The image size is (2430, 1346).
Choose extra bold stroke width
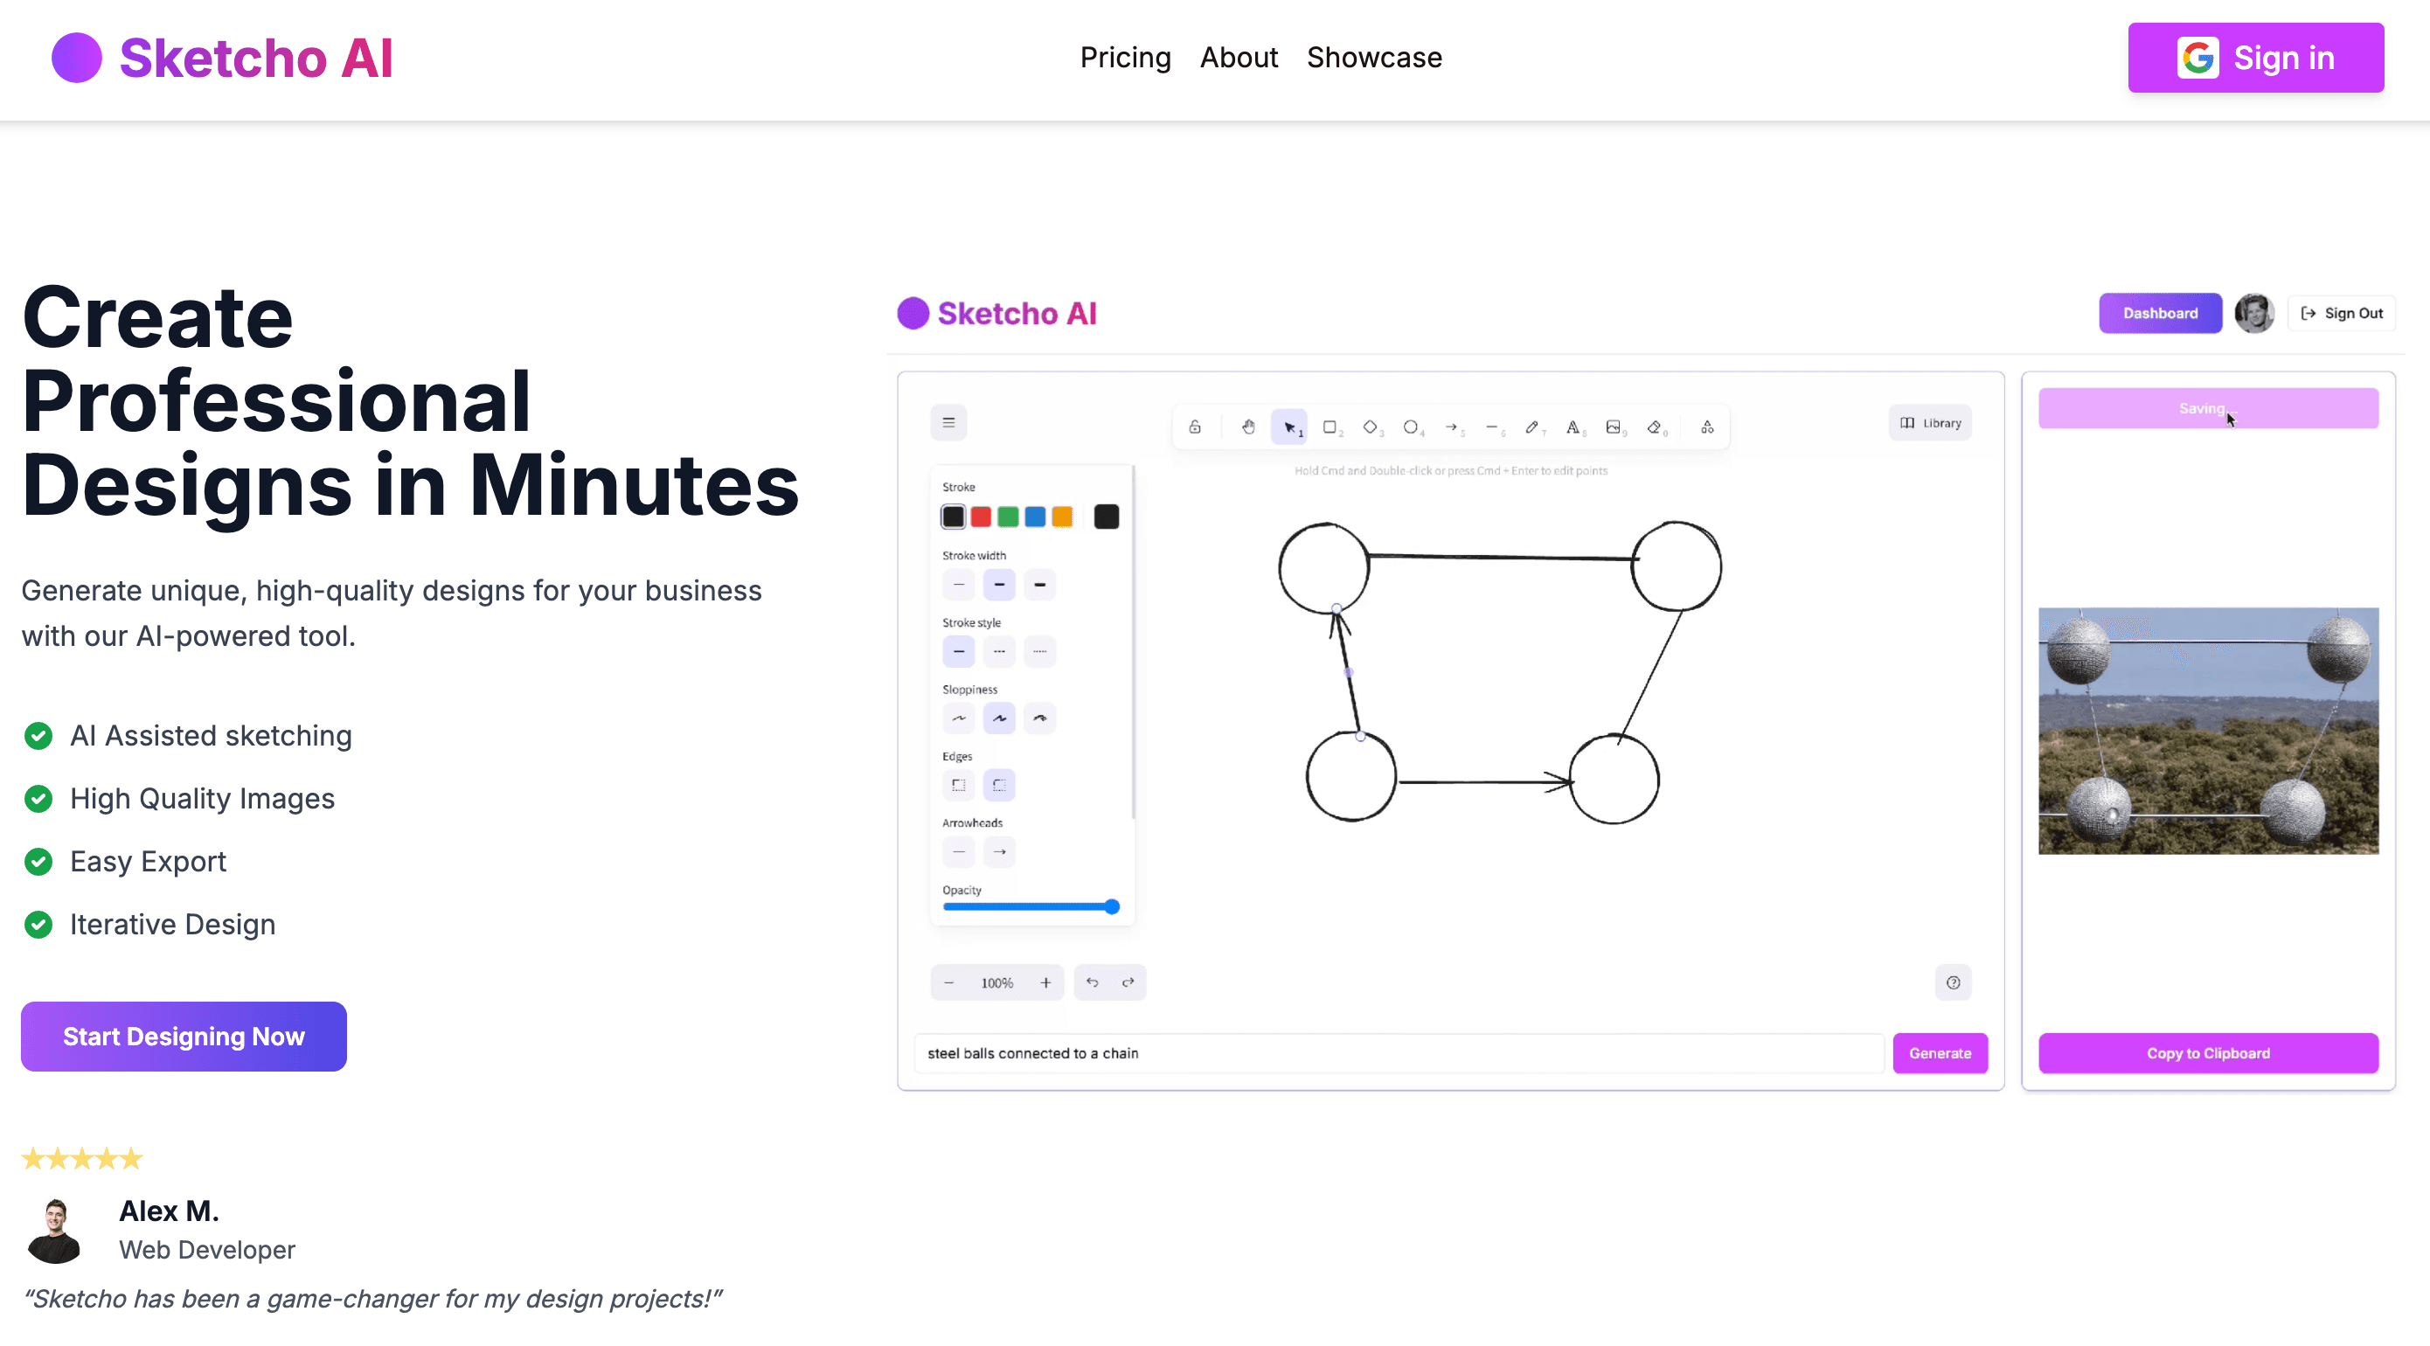[1039, 585]
